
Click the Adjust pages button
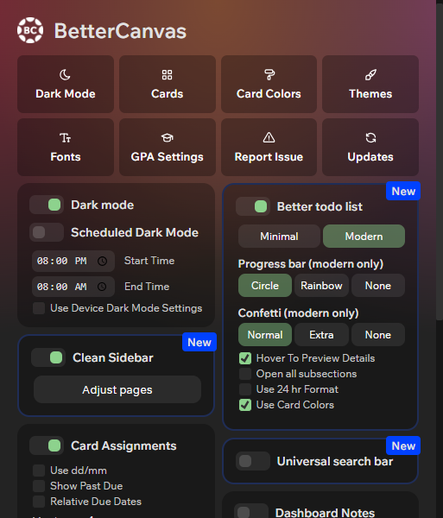[117, 389]
